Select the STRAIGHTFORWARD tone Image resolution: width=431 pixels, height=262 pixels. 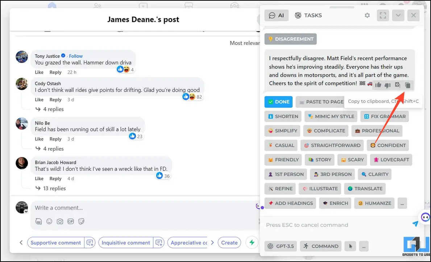(x=332, y=145)
